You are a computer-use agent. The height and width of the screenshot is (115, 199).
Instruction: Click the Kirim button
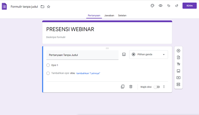190,6
